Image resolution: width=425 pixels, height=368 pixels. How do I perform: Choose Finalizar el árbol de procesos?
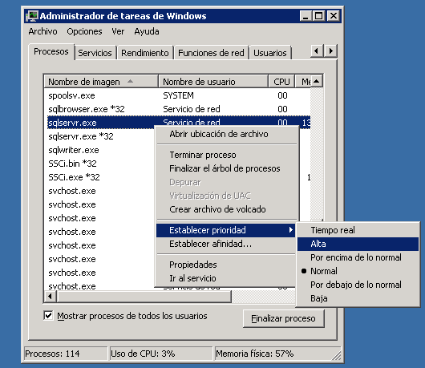click(x=227, y=168)
